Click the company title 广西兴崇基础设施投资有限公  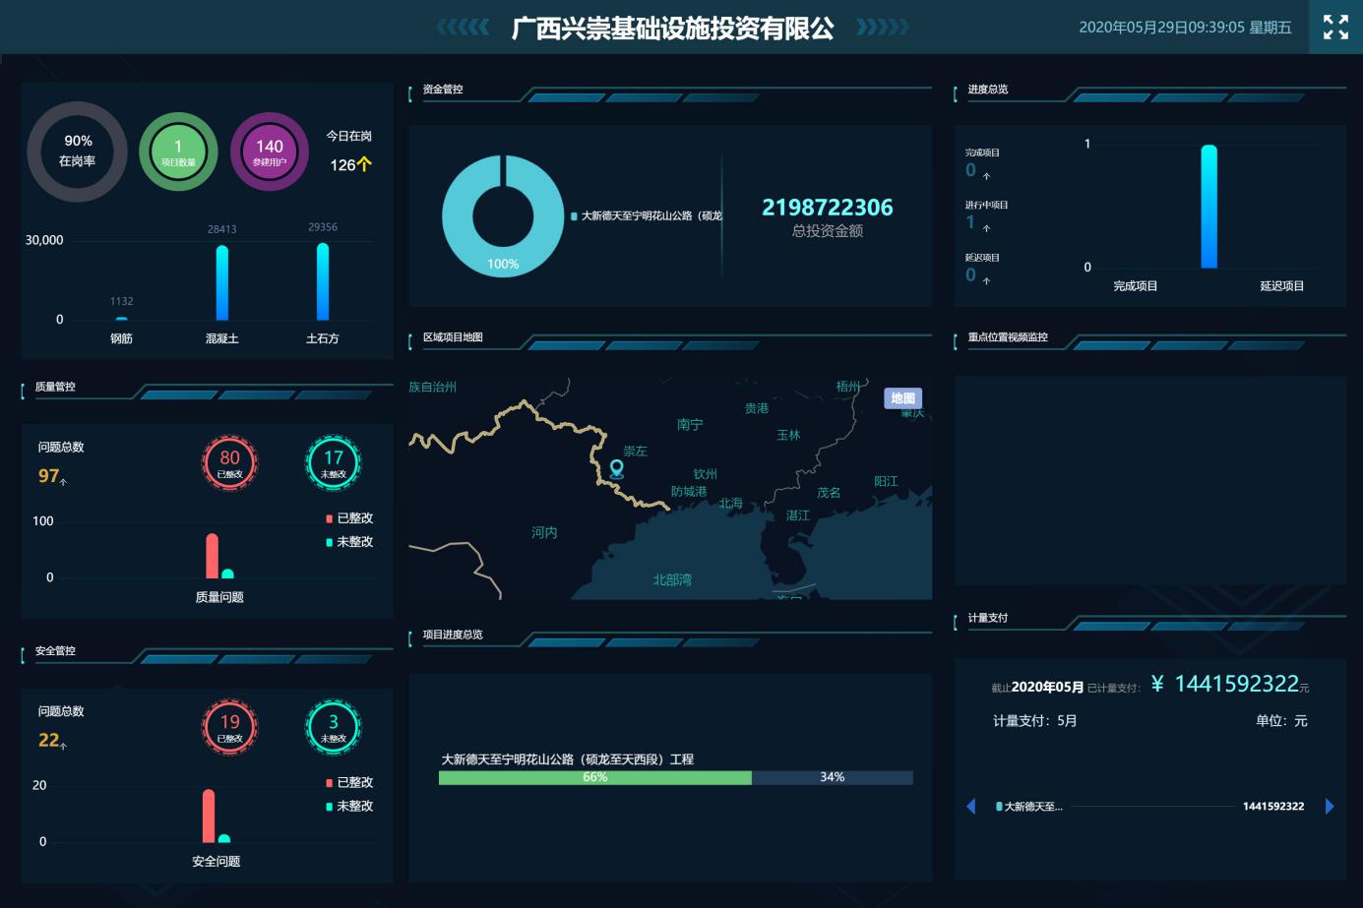(673, 28)
